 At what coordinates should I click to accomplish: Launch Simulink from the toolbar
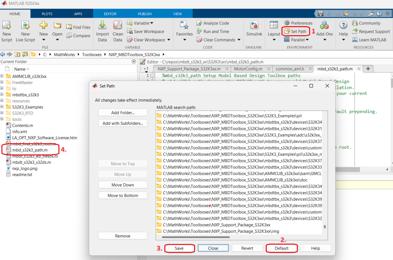coord(254,28)
